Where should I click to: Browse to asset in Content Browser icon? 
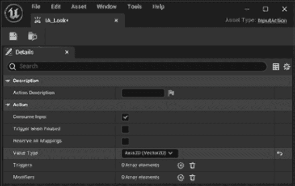coord(32,36)
